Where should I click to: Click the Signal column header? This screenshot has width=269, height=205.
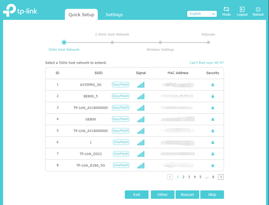[141, 73]
